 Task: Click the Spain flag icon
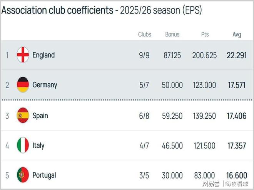[x=23, y=115]
